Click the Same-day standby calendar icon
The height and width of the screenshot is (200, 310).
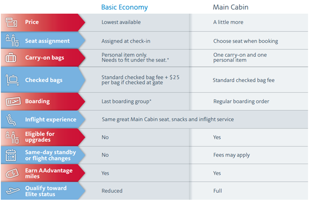11,155
